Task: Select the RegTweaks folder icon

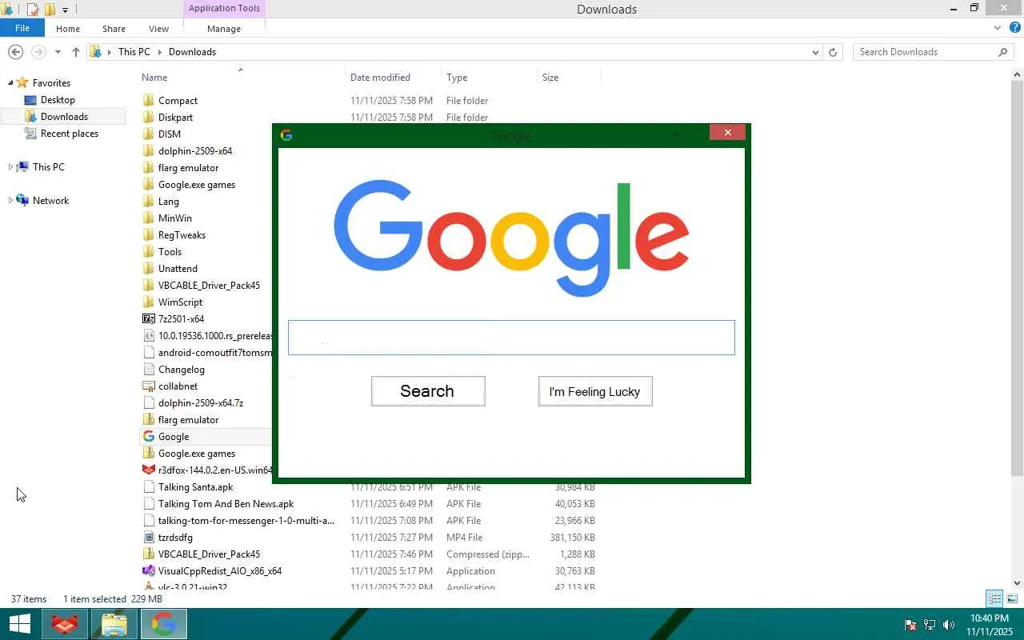Action: pos(148,235)
